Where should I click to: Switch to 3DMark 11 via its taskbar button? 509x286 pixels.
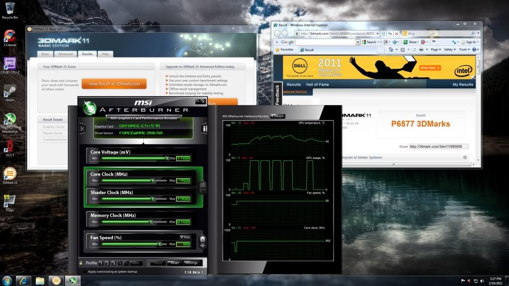click(56, 281)
